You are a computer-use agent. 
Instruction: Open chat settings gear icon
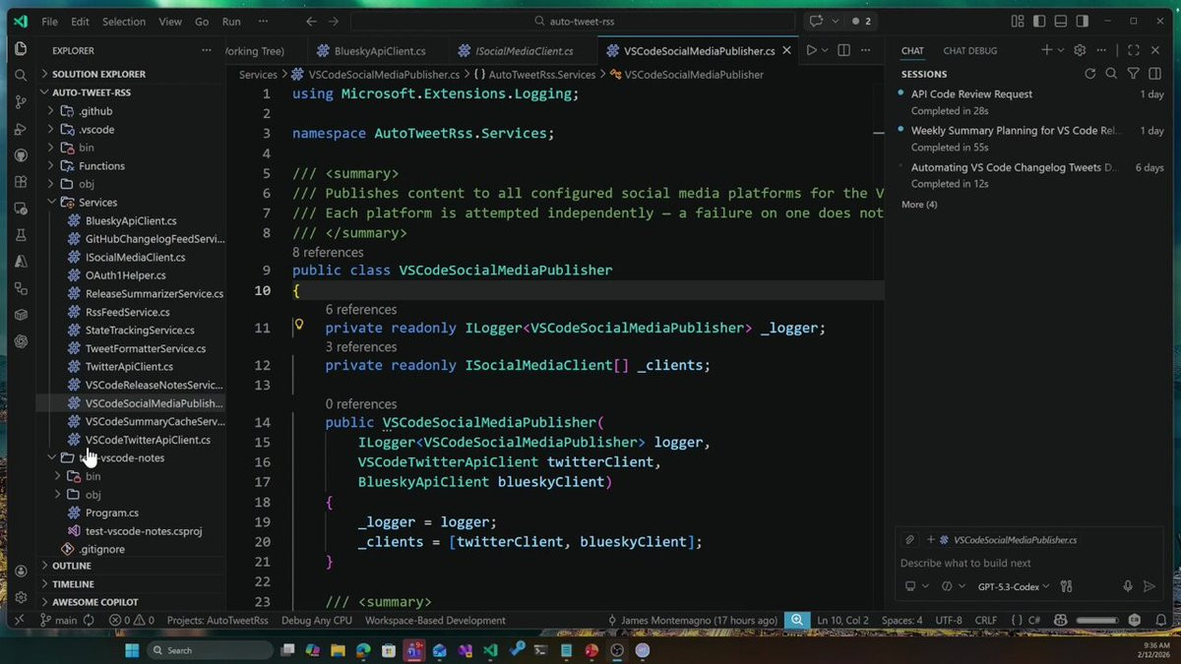[1080, 50]
